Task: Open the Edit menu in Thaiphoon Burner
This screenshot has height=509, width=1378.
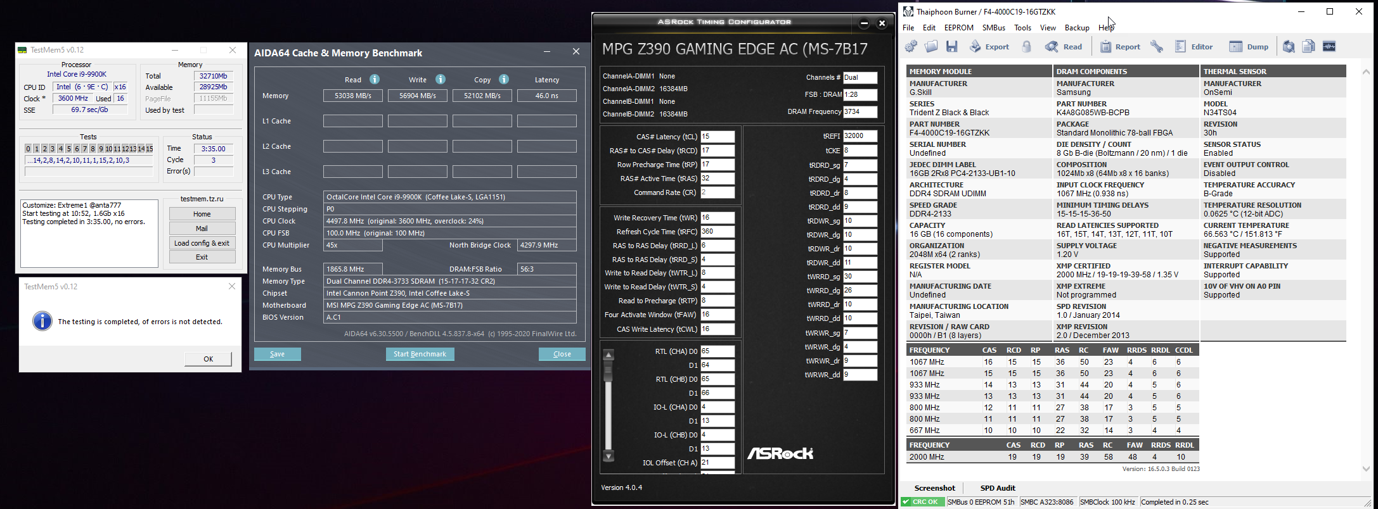Action: (929, 28)
